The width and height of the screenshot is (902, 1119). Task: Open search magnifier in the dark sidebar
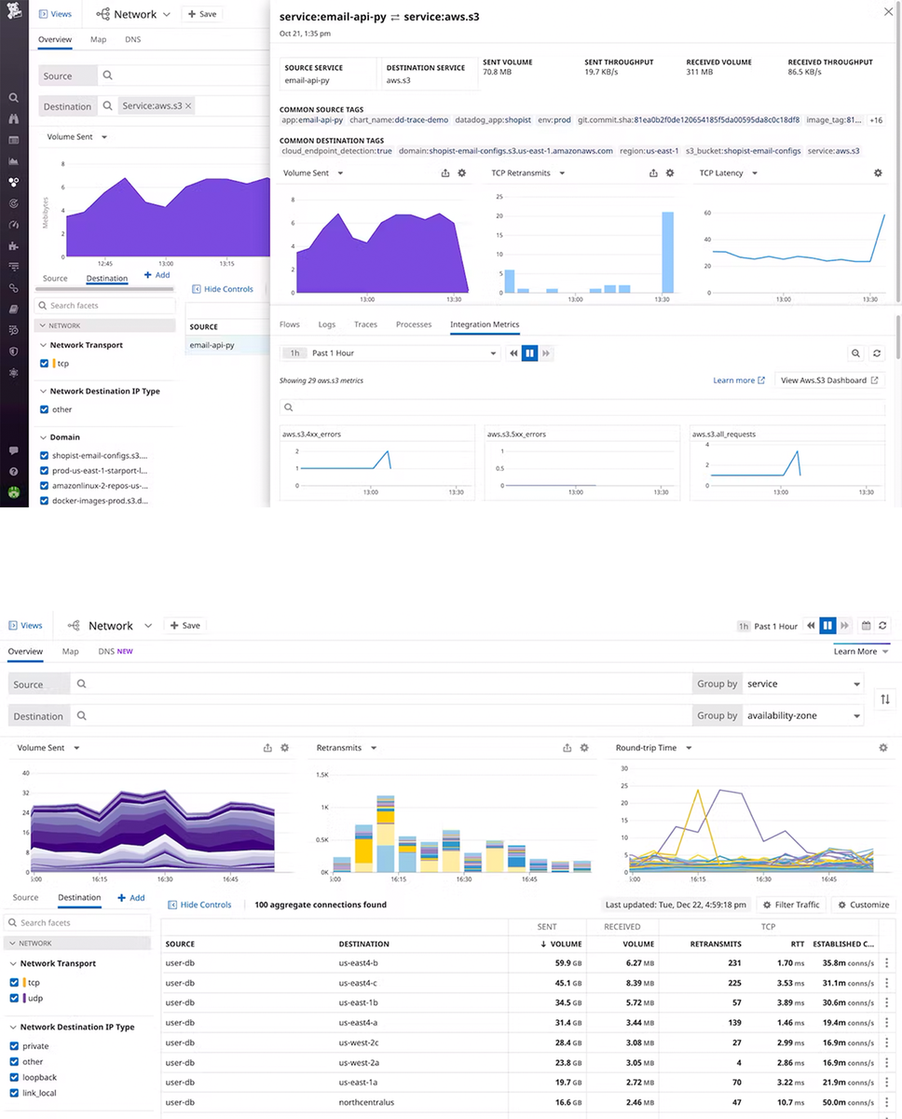click(13, 97)
